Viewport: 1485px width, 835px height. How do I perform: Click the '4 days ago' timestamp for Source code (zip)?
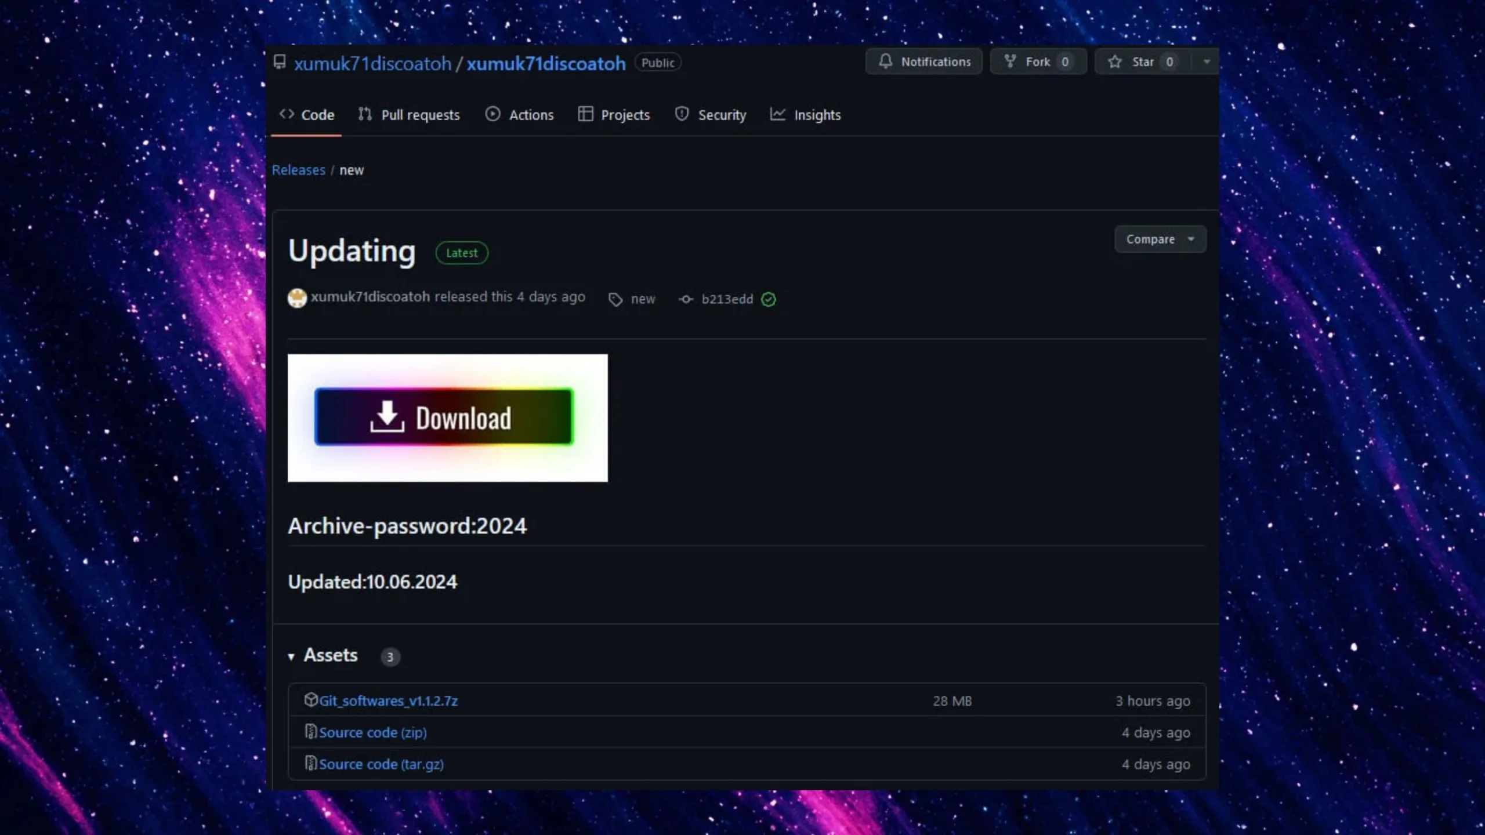1156,732
